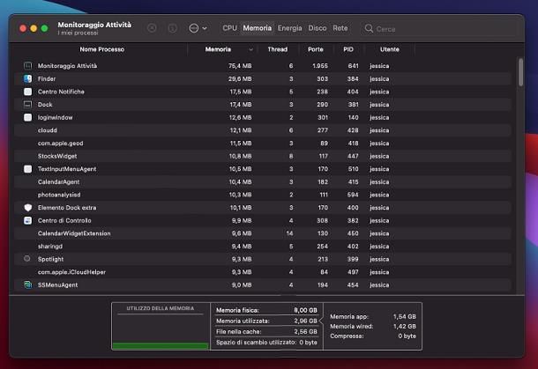Click the Monitoraggio Attività process icon
Viewport: 538px width, 369px height.
click(x=28, y=65)
